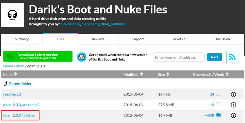The image size is (245, 123).
Task: Go to Home breadcrumb link
Action: [8, 66]
